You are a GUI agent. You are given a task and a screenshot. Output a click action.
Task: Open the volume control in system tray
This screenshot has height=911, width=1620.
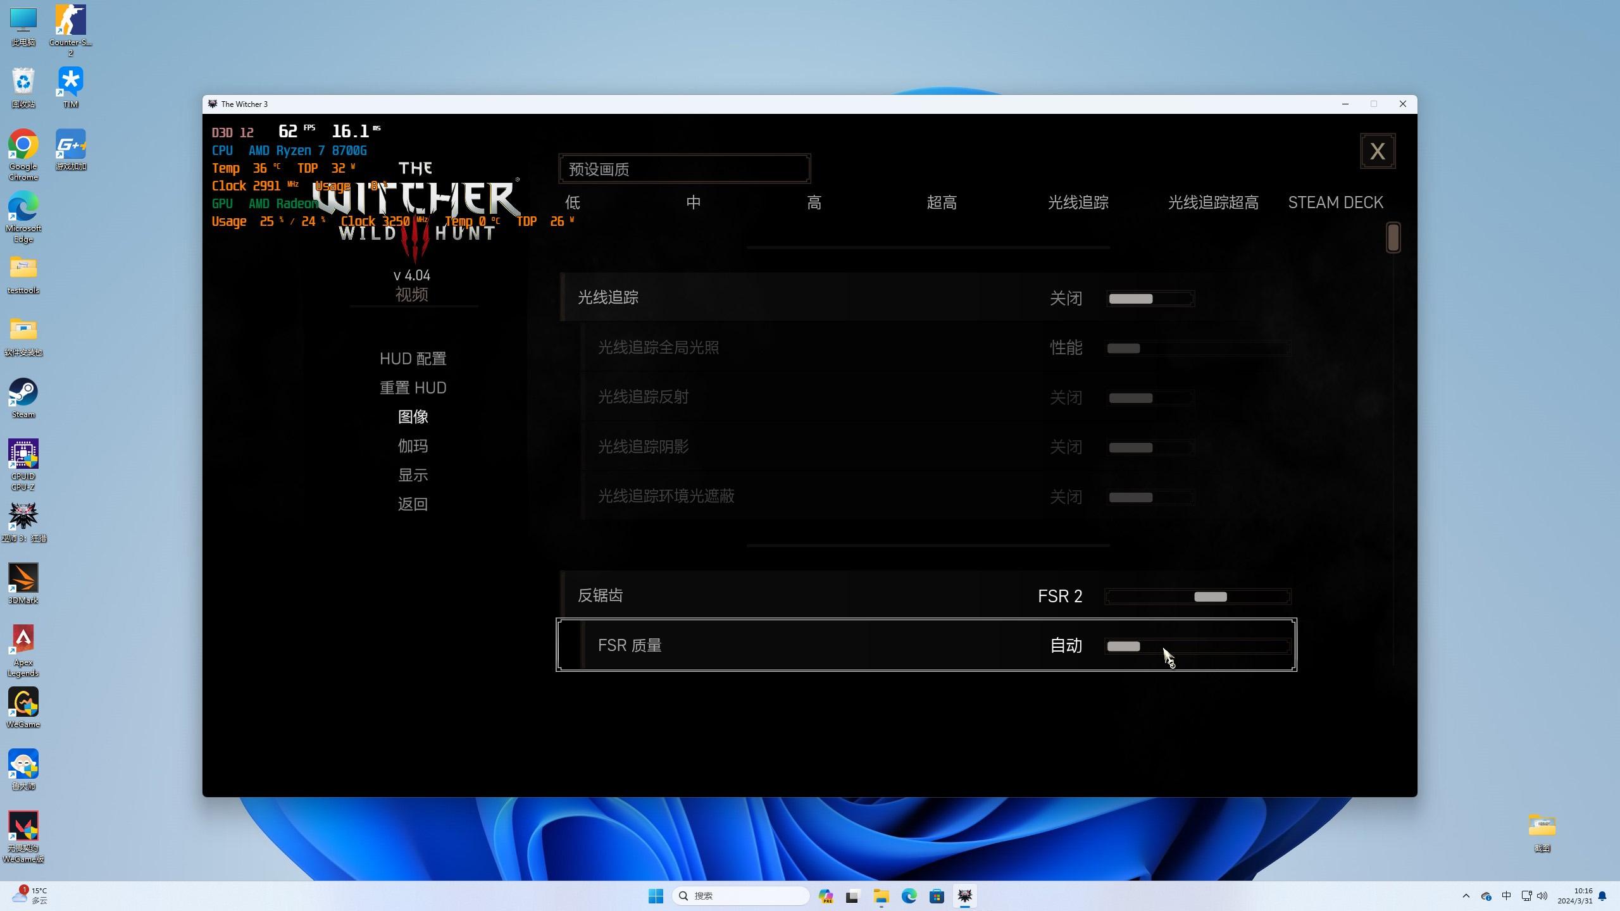coord(1542,896)
